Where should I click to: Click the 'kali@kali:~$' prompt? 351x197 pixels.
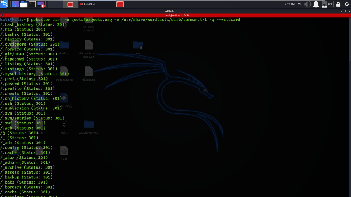14,20
